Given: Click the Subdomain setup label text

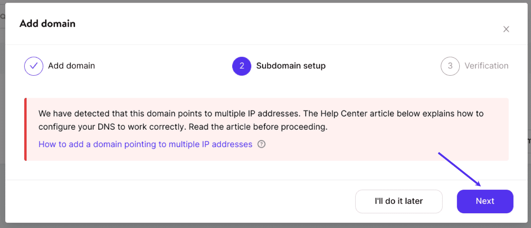Looking at the screenshot, I should 291,66.
